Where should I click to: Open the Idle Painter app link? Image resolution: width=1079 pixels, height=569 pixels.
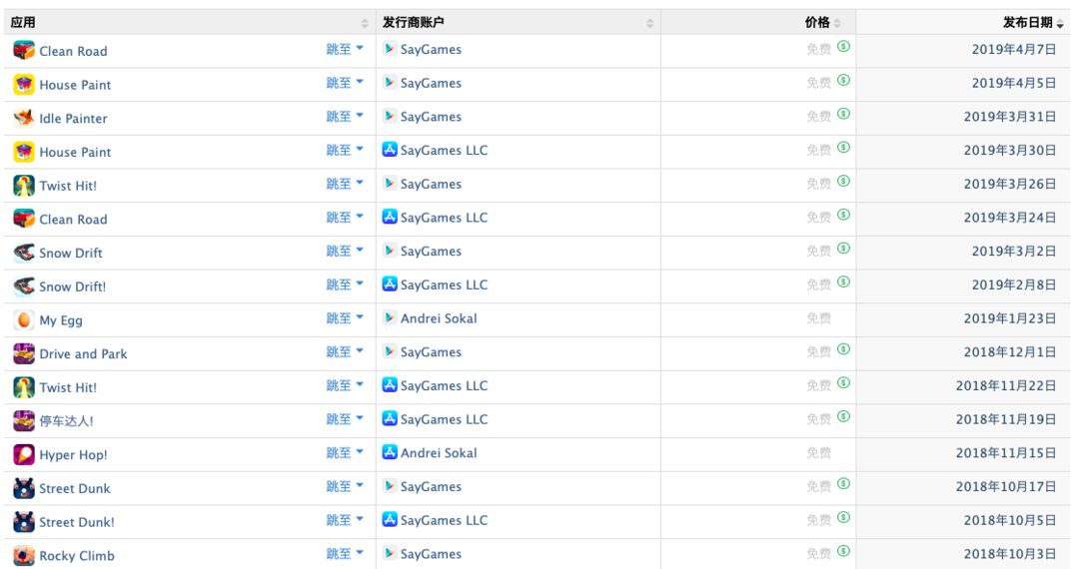click(x=73, y=118)
